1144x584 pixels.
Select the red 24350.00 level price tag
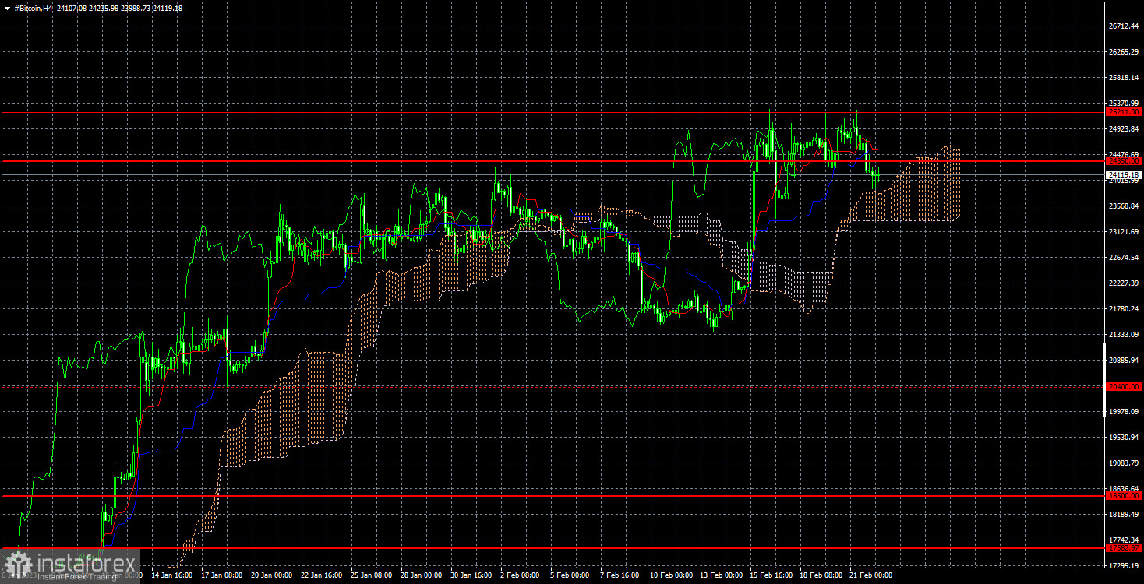click(1124, 161)
